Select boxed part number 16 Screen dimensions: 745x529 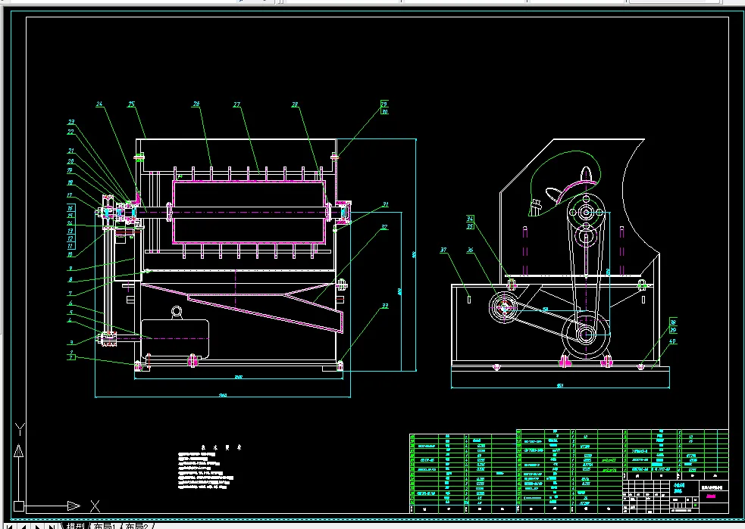pos(70,208)
